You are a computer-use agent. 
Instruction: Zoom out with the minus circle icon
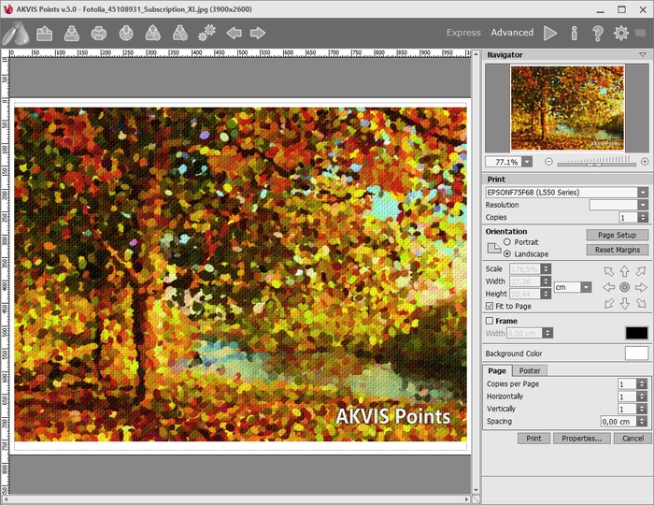point(549,162)
